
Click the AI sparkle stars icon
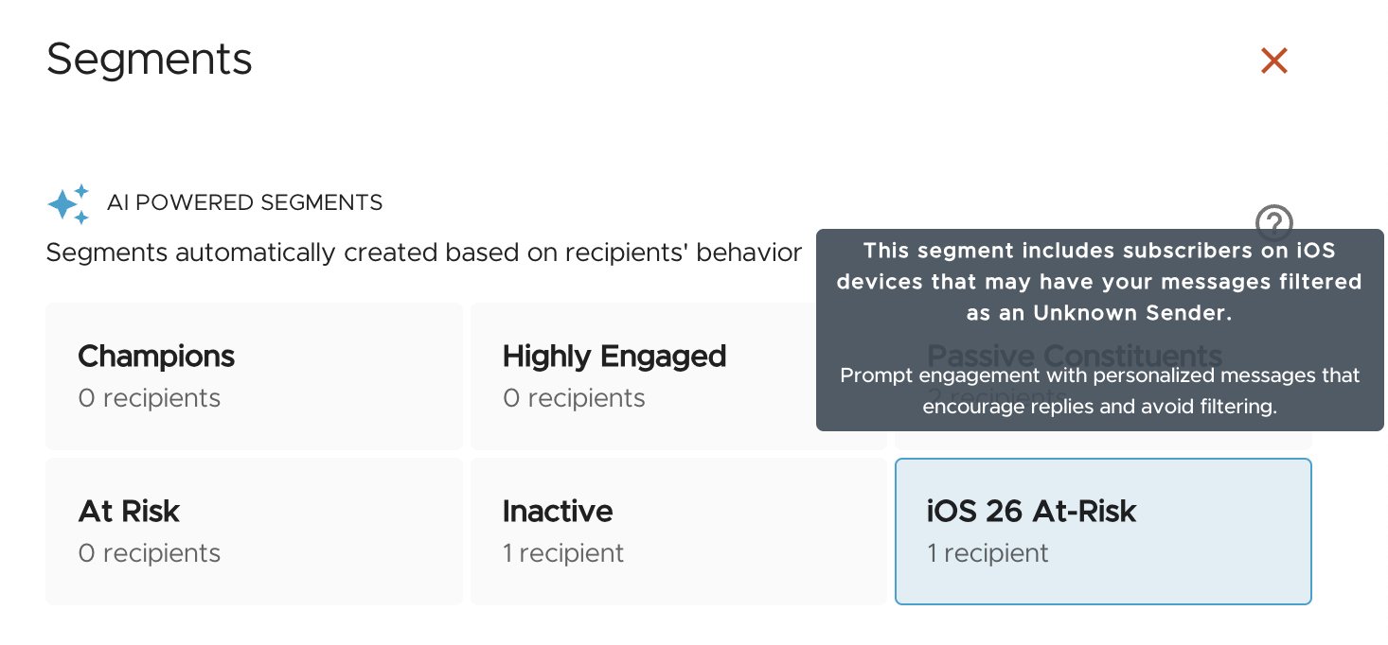68,203
